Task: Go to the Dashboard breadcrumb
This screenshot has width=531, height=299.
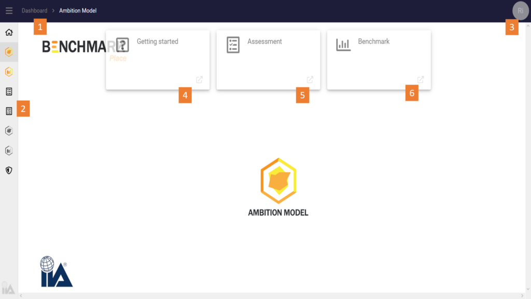Action: coord(35,11)
